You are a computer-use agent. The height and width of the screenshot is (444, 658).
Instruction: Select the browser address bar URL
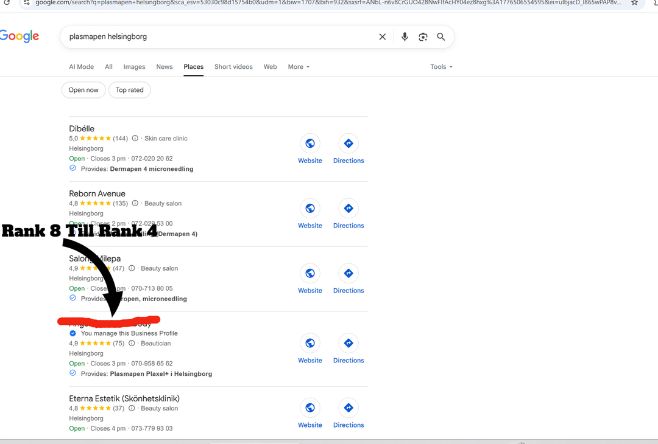[x=328, y=3]
